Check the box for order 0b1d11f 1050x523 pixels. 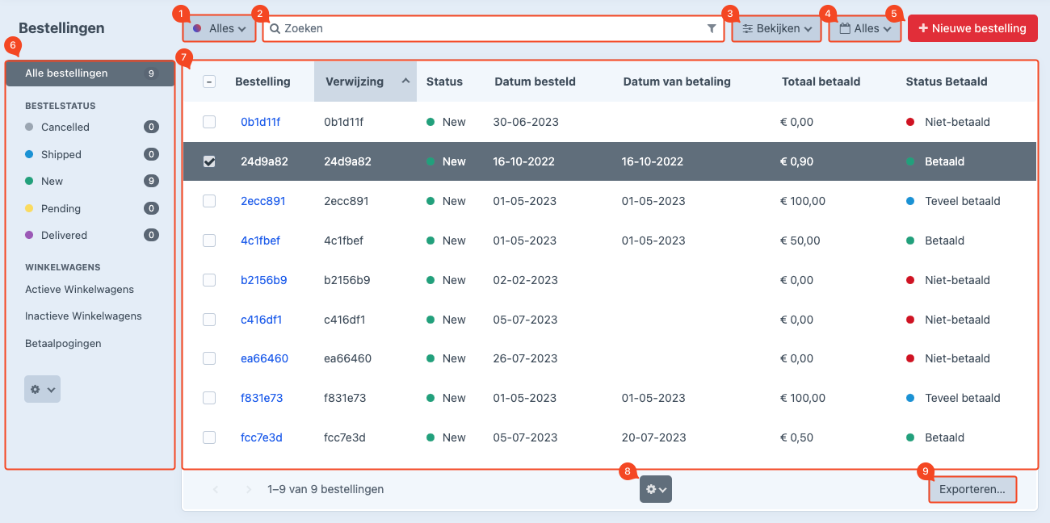209,122
